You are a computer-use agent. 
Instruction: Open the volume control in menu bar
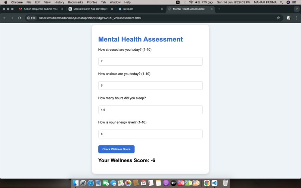pyautogui.click(x=197, y=2)
